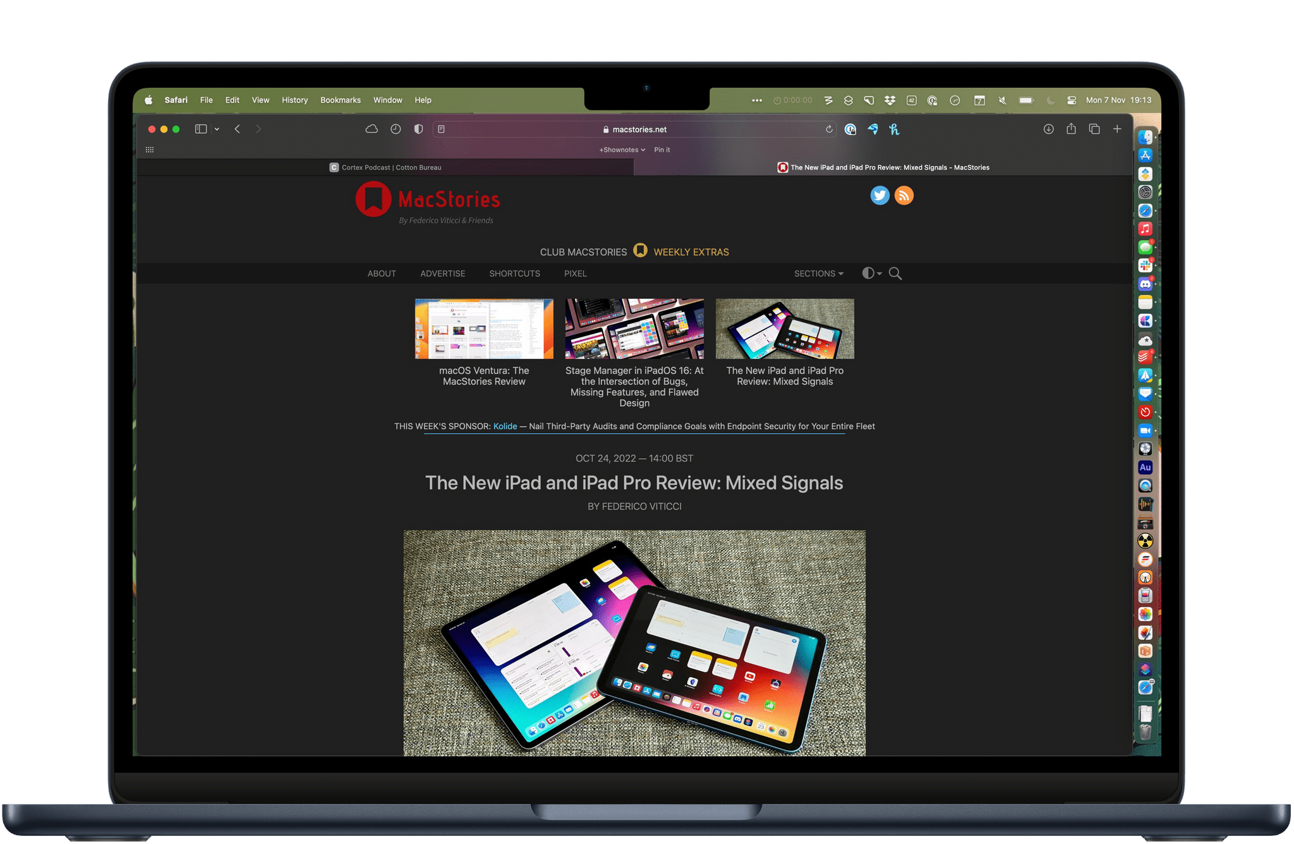Viewport: 1294px width, 844px height.
Task: Open the Twitter link in the MacStories header
Action: coord(880,195)
